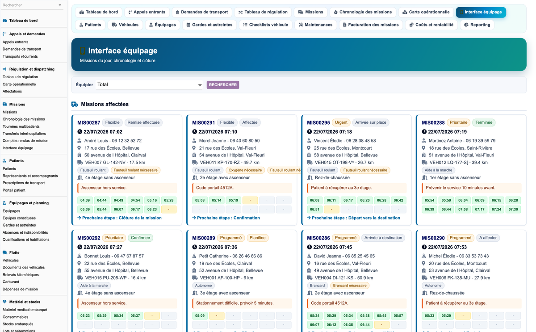Click the 06:23 time chip on MIS00287
The width and height of the screenshot is (536, 332).
152,210
